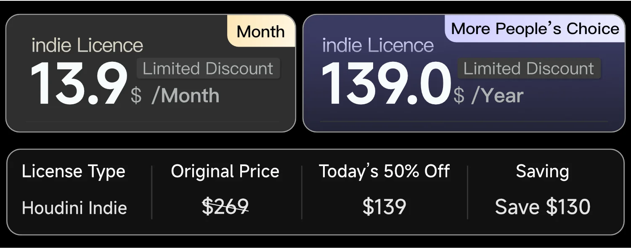This screenshot has width=631, height=248.
Task: Click the Save $130 savings text
Action: [x=543, y=207]
